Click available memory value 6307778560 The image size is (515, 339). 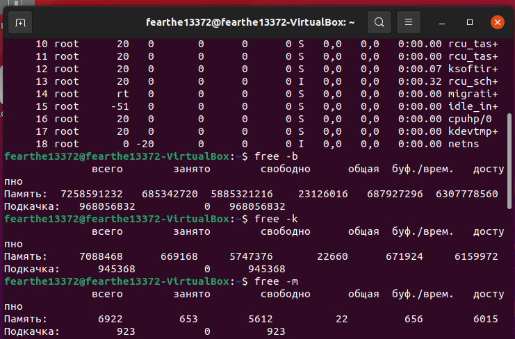(467, 194)
